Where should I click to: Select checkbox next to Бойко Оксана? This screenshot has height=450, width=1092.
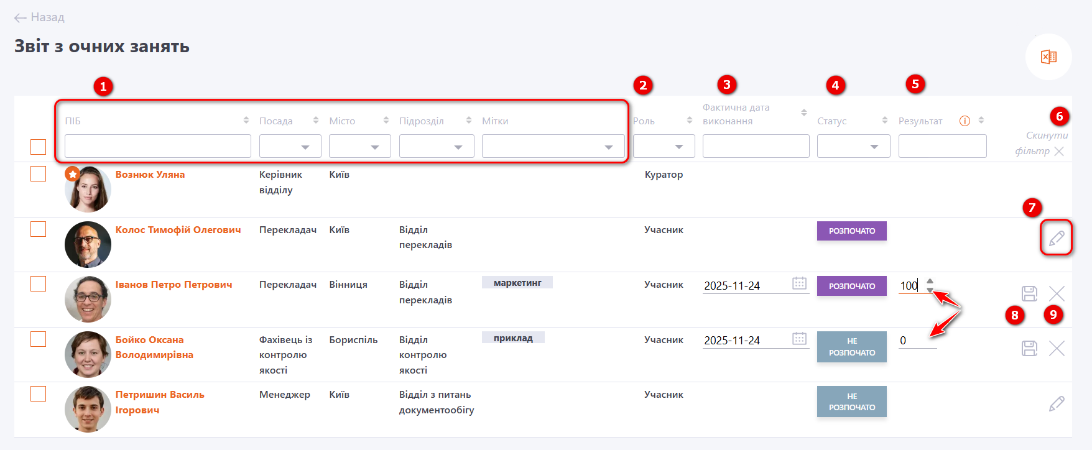point(39,339)
